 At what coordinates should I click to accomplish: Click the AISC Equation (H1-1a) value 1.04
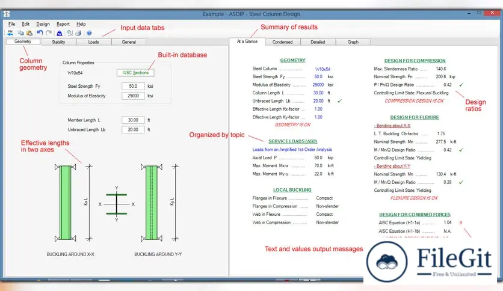[x=448, y=222]
